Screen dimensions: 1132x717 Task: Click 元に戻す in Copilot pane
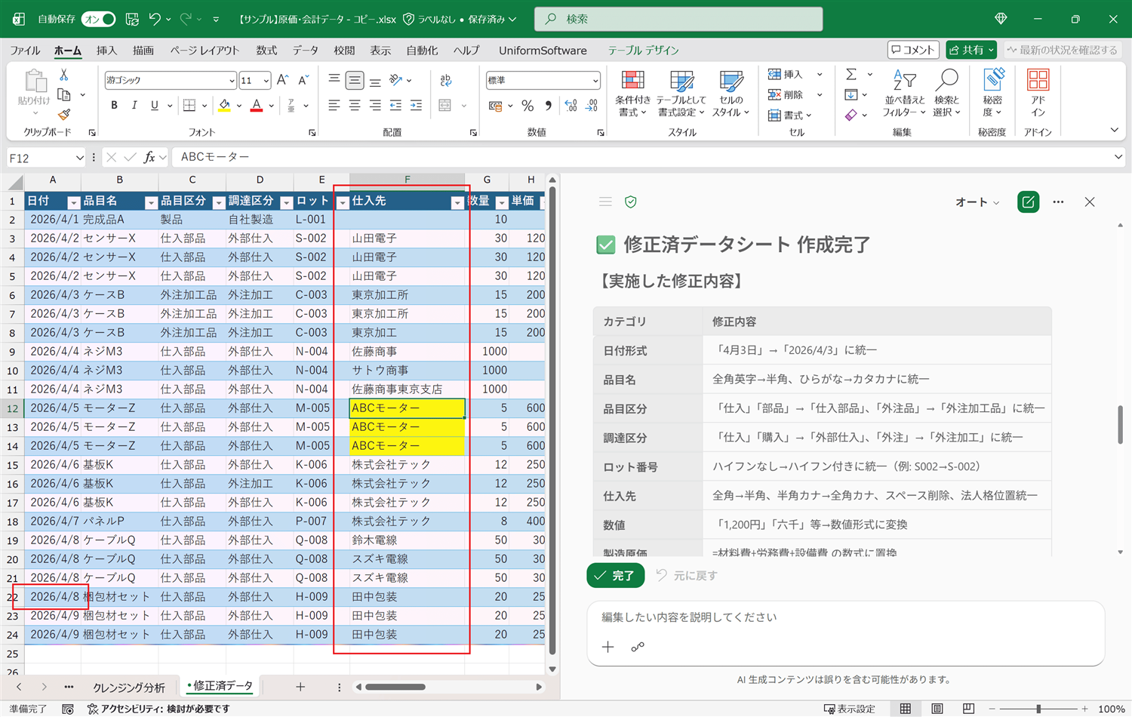[x=687, y=575]
